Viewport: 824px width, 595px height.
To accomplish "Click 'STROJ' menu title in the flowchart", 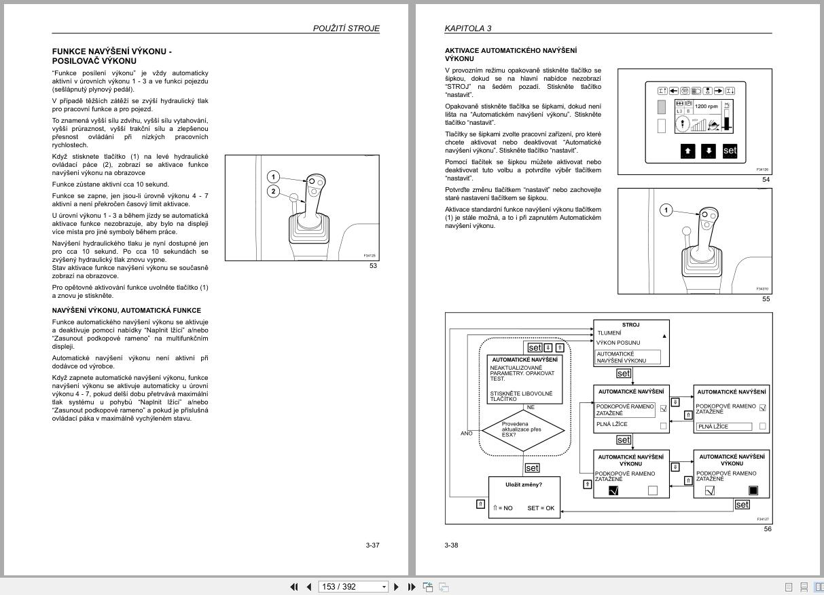I will pos(630,325).
